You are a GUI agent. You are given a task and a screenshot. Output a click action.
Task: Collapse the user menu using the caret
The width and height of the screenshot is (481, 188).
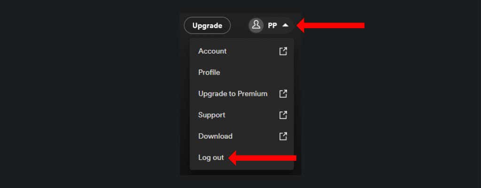click(285, 25)
